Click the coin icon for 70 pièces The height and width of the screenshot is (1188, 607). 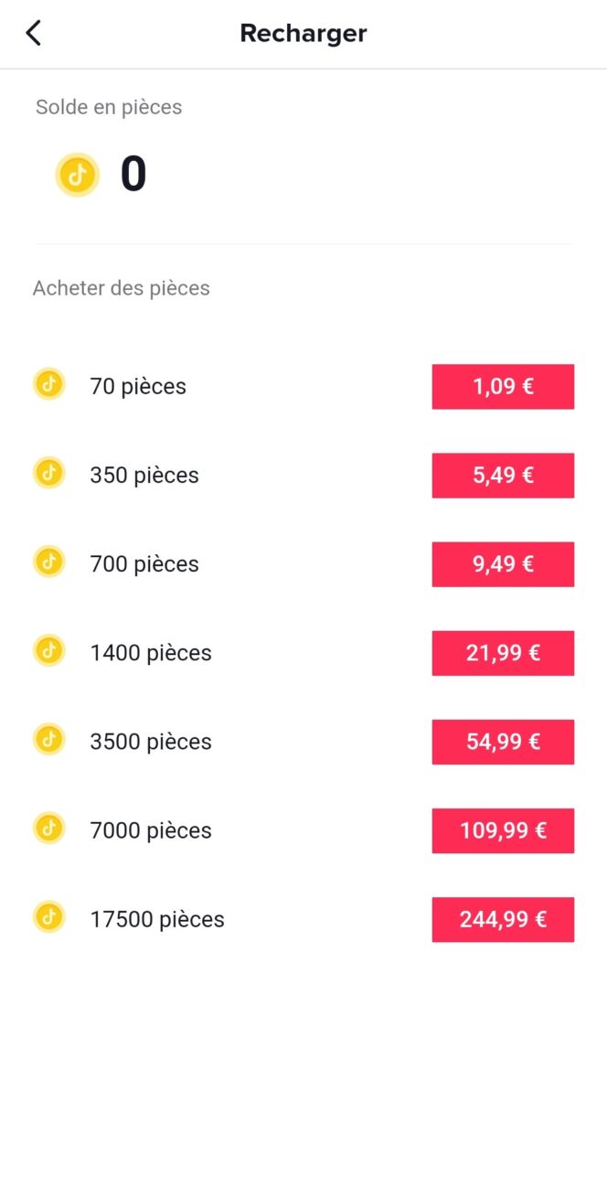pos(49,384)
